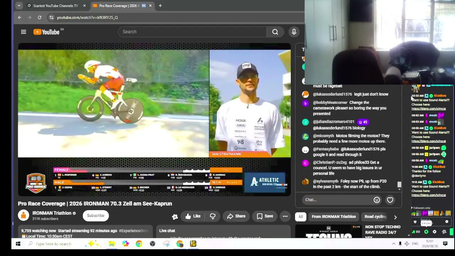Open the taskbar clock and calendar
Image resolution: width=455 pixels, height=256 pixels.
point(429,244)
